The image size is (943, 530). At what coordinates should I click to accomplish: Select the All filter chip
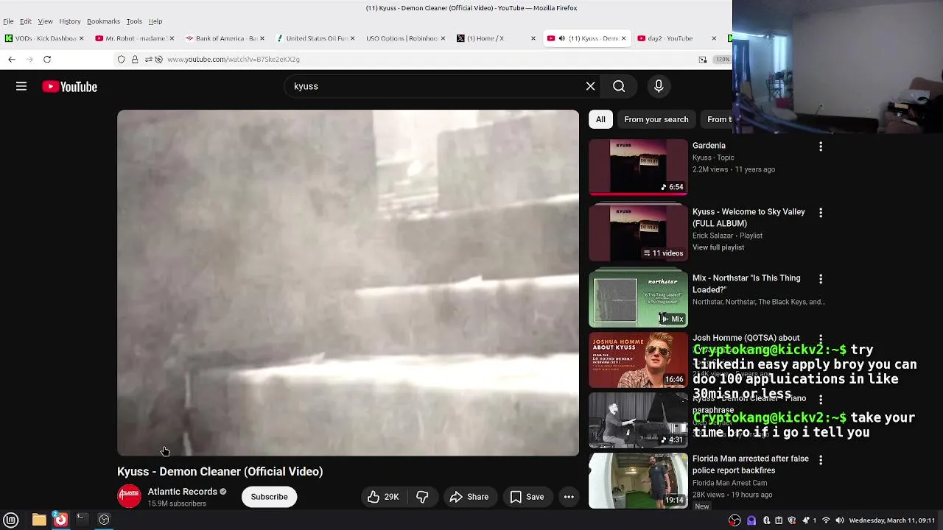tap(600, 119)
